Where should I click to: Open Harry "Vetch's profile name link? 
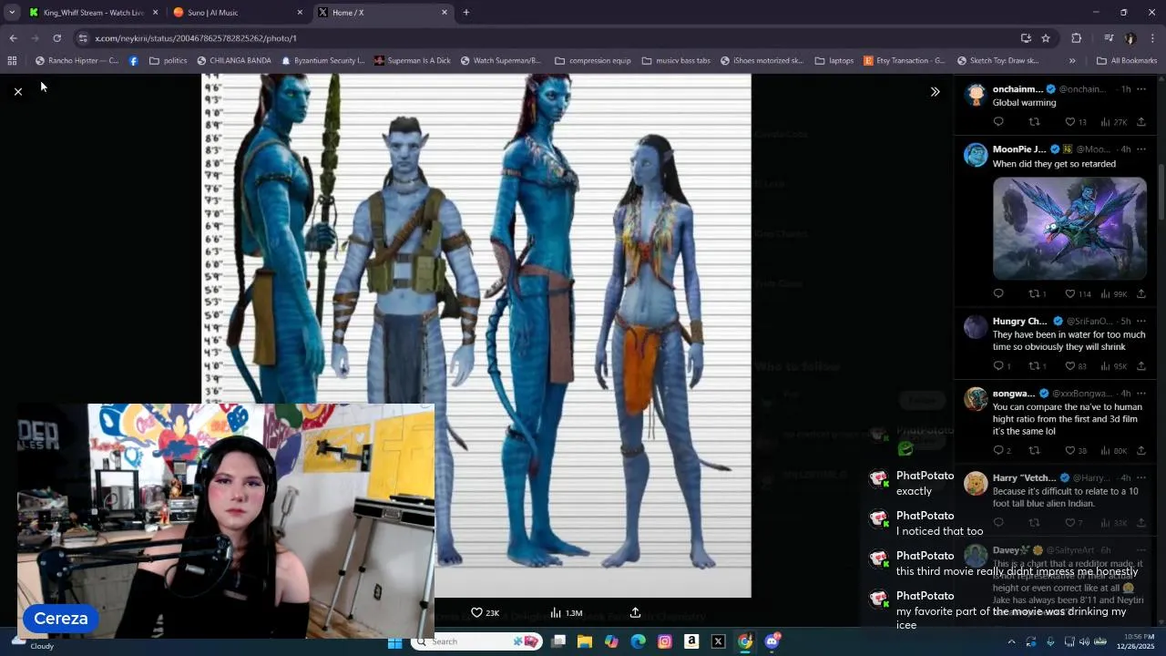click(x=1024, y=477)
